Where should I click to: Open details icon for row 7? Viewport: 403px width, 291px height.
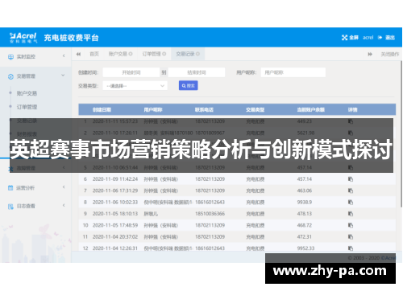(x=351, y=191)
